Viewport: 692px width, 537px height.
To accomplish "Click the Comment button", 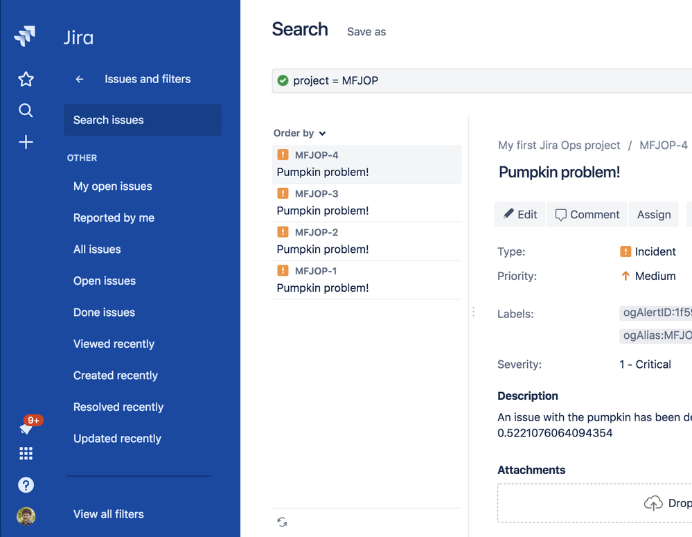I will click(587, 215).
